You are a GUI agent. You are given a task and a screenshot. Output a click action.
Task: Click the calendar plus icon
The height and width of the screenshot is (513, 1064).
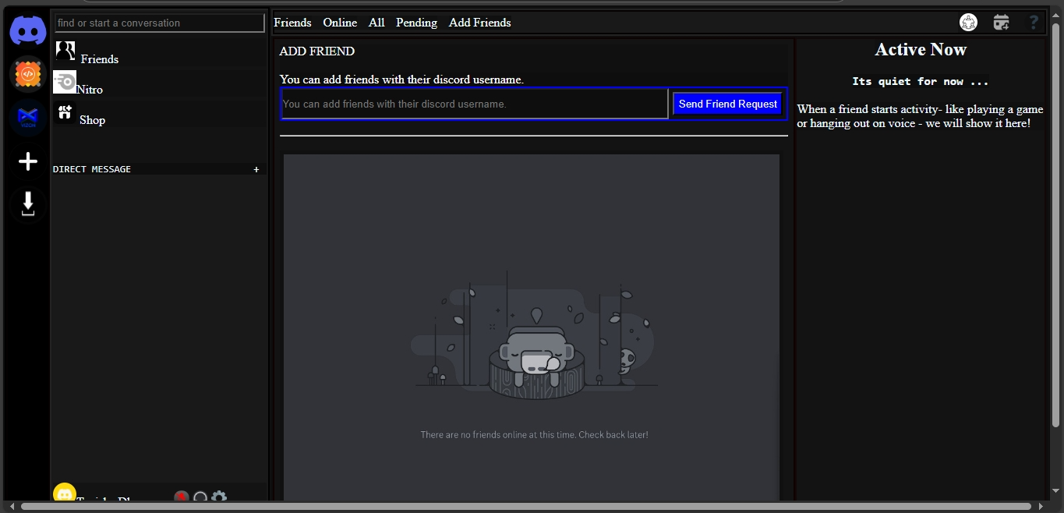point(1002,23)
